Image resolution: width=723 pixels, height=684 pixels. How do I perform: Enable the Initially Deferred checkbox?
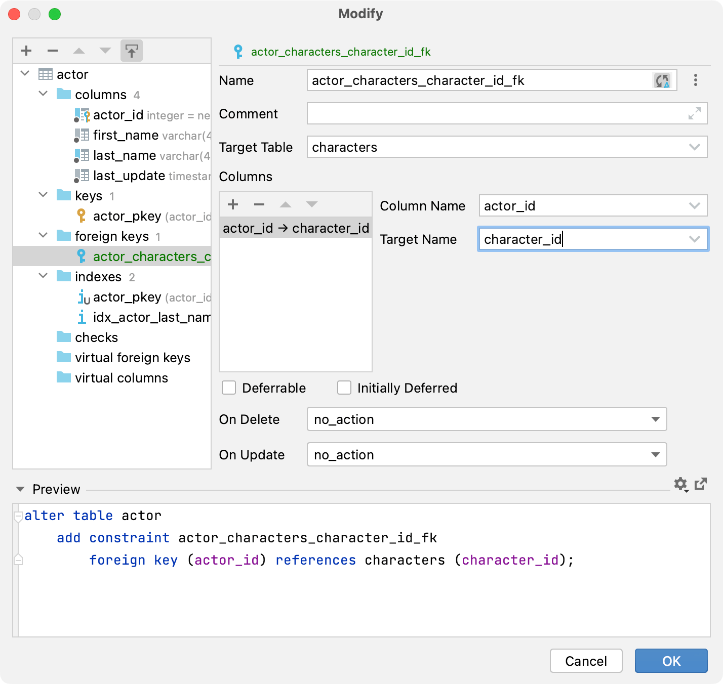pos(344,388)
